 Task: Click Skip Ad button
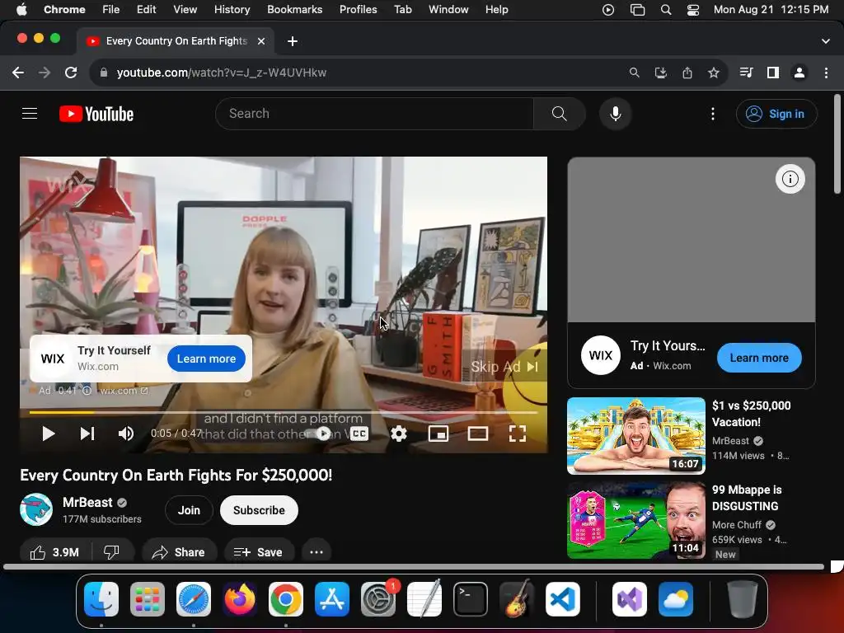click(x=504, y=367)
